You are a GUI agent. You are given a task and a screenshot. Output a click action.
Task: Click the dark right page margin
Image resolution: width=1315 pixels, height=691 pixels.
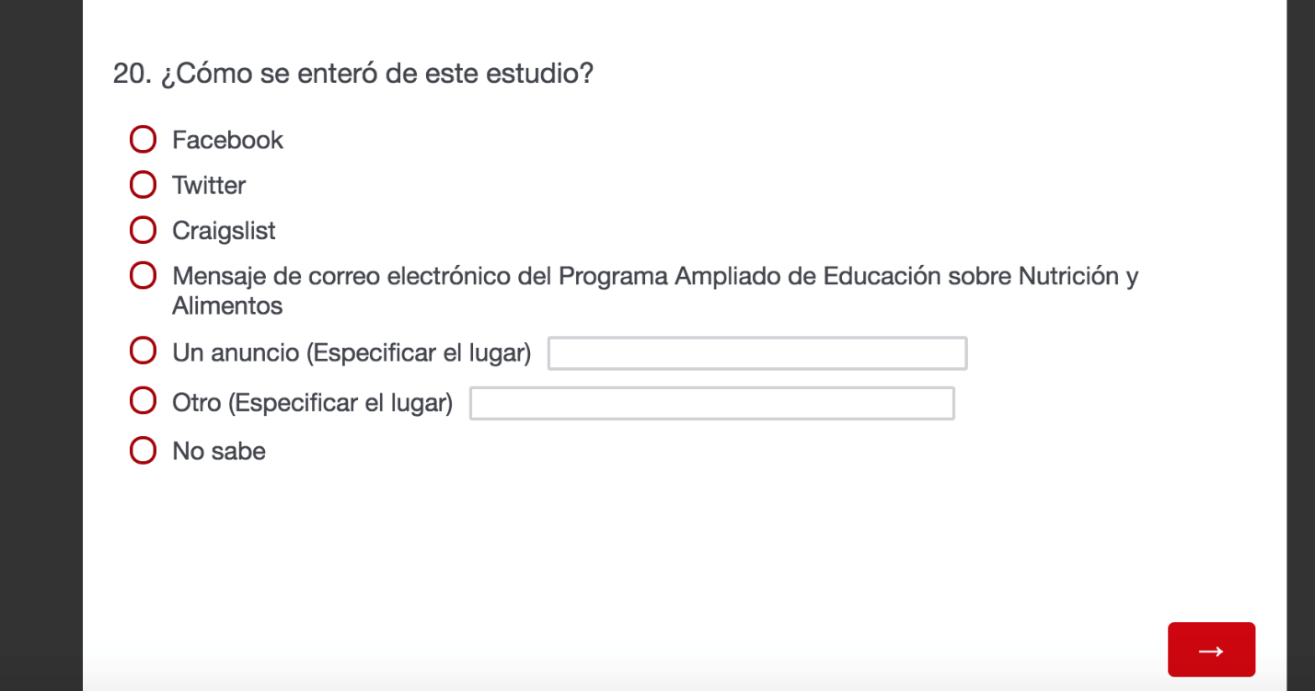1300,345
